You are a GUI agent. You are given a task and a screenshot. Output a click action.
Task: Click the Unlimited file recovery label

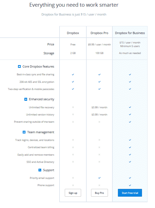pyautogui.click(x=42, y=107)
